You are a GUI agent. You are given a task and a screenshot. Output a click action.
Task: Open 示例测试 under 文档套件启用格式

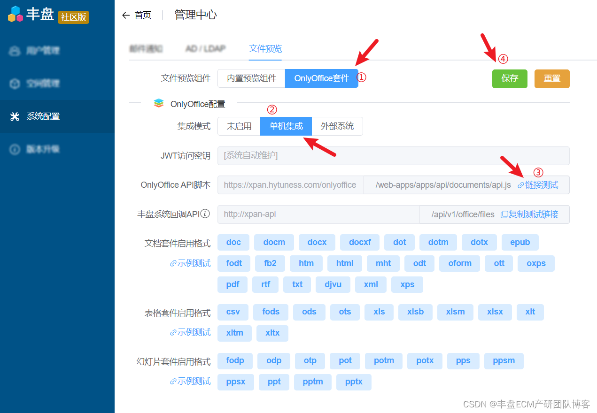click(190, 263)
